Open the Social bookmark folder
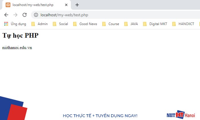The width and height of the screenshot is (200, 120). tap(60, 24)
